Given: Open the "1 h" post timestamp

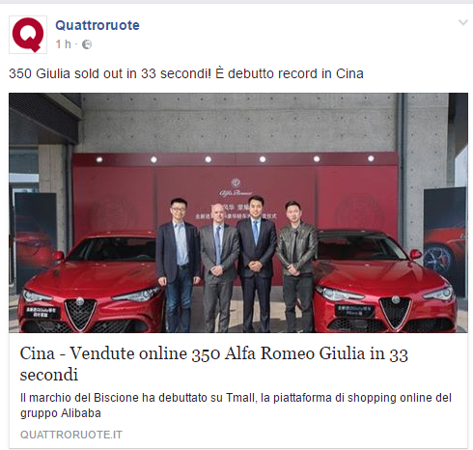Looking at the screenshot, I should (63, 44).
